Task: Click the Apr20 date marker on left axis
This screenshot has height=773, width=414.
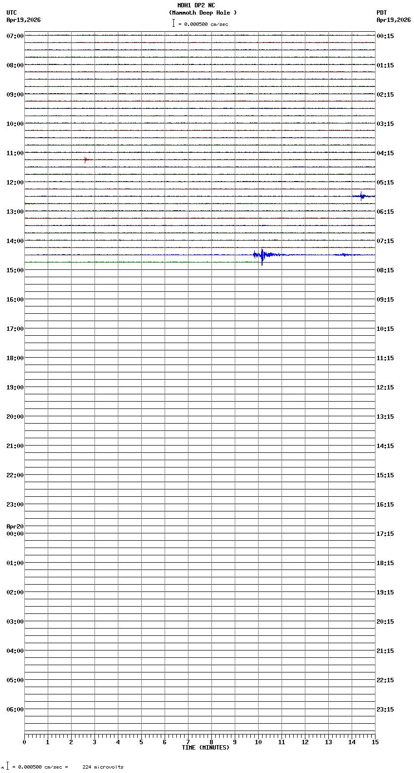Action: pyautogui.click(x=15, y=527)
